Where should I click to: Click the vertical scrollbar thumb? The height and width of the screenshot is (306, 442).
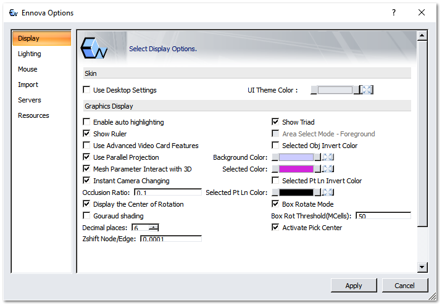pyautogui.click(x=422, y=133)
